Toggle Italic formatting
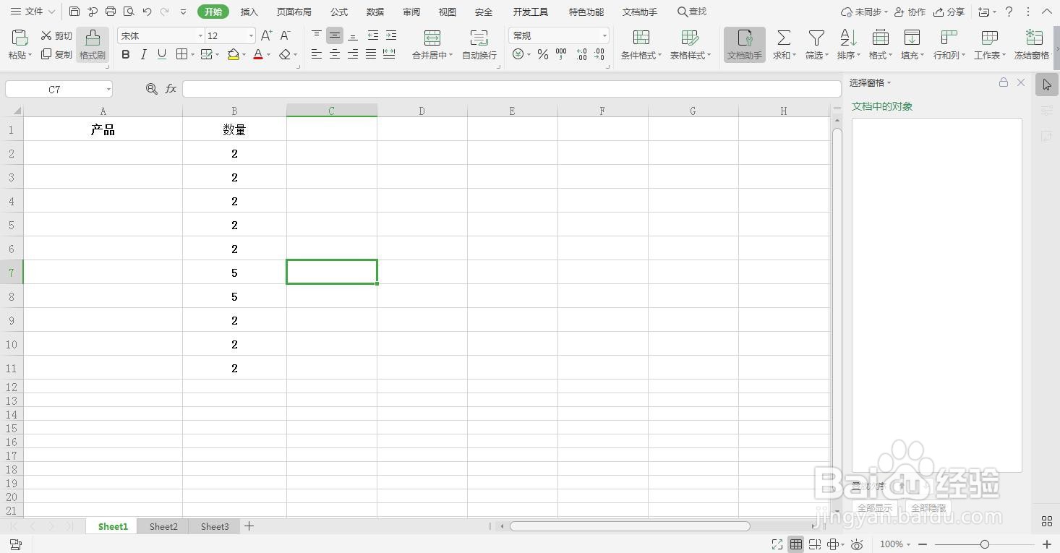 point(144,54)
